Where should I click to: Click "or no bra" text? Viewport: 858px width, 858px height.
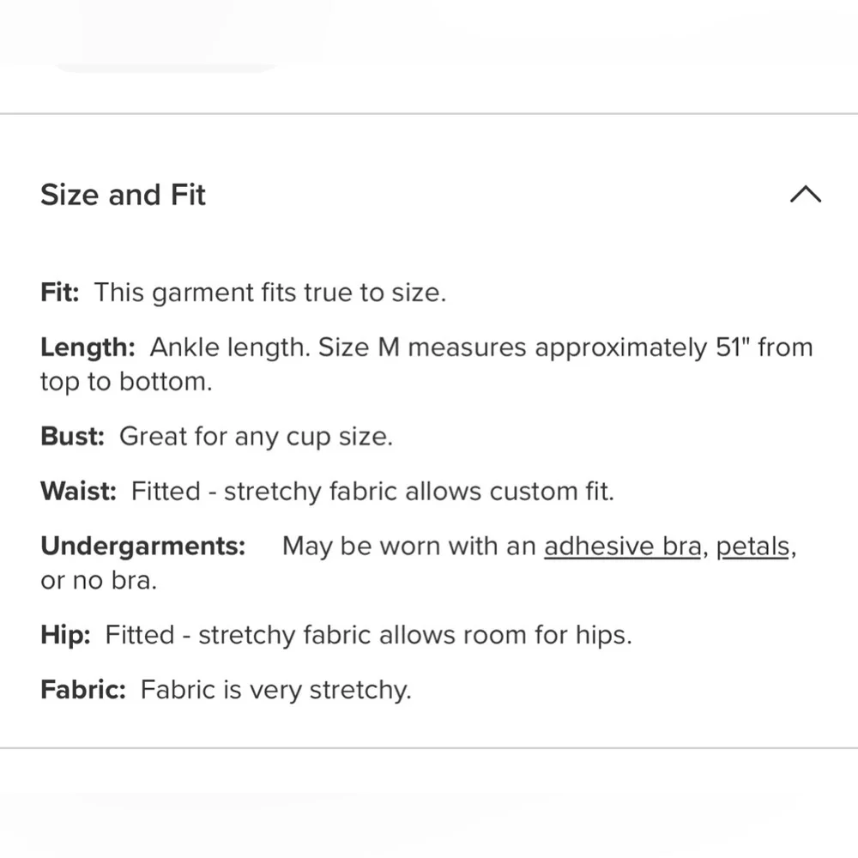click(x=99, y=581)
